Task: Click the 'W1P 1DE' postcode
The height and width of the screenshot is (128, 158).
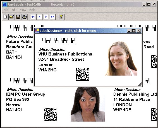Action: coord(122,110)
